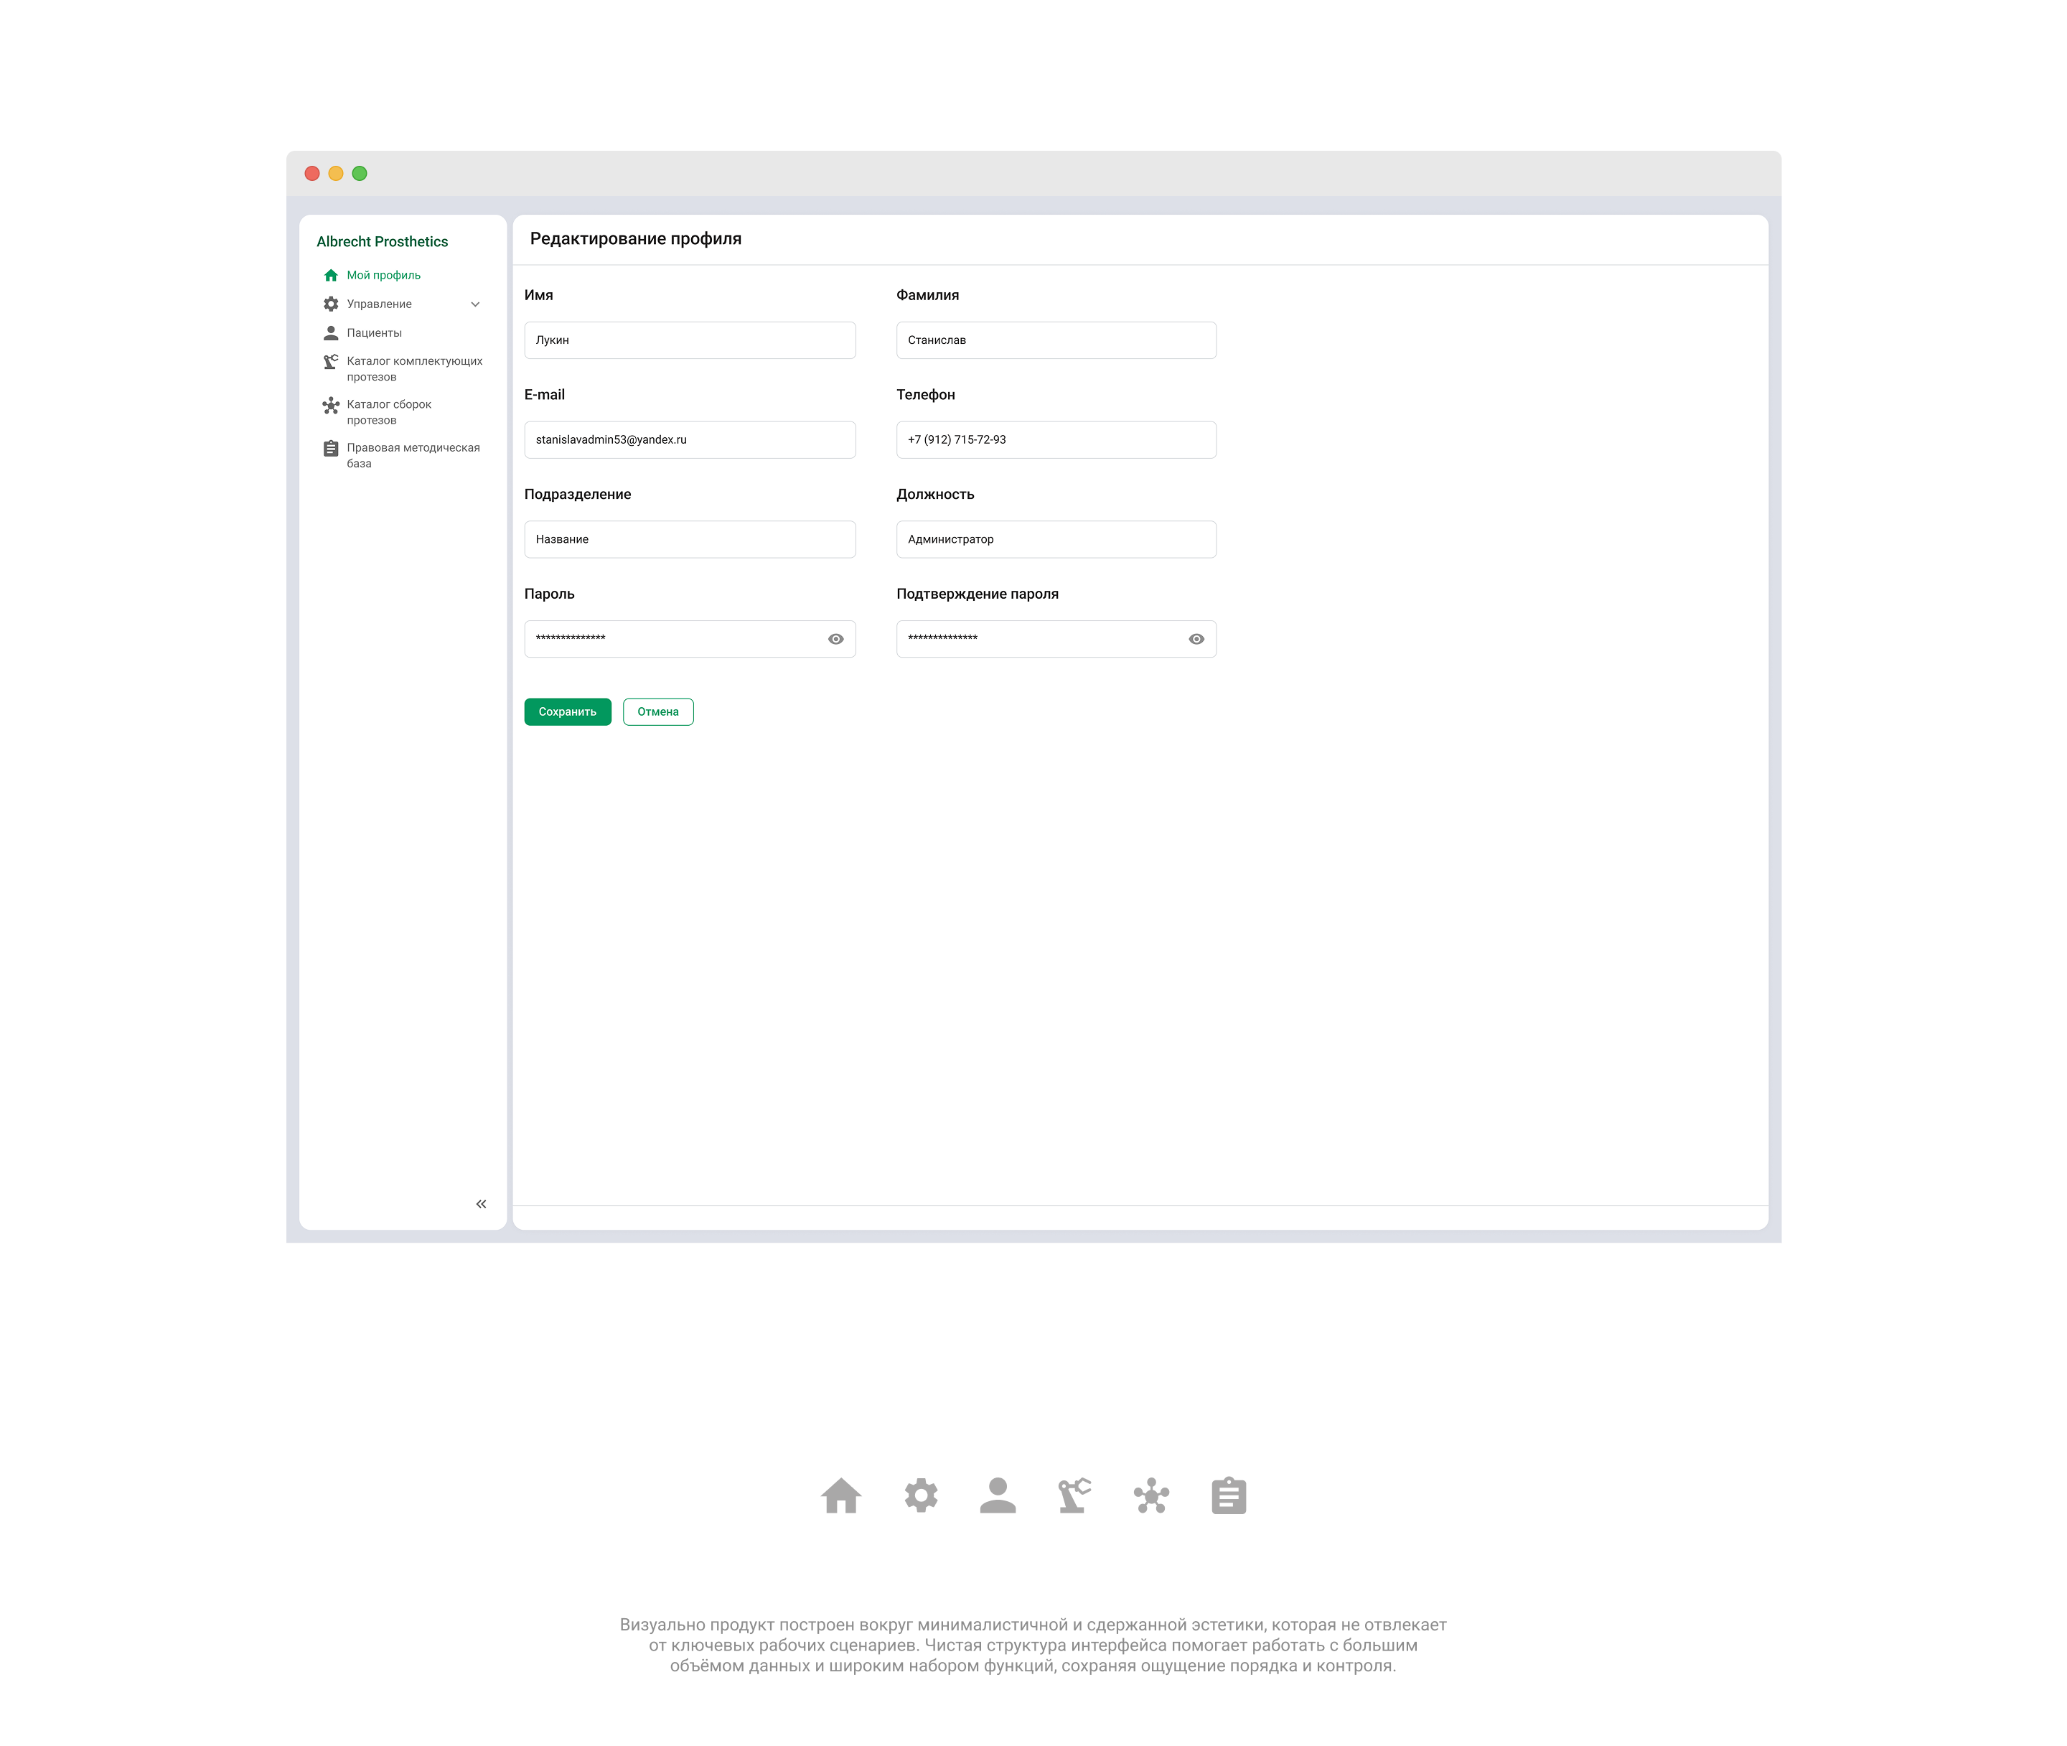
Task: Open the Каталог комплектующих протезов menu item
Action: [x=415, y=368]
